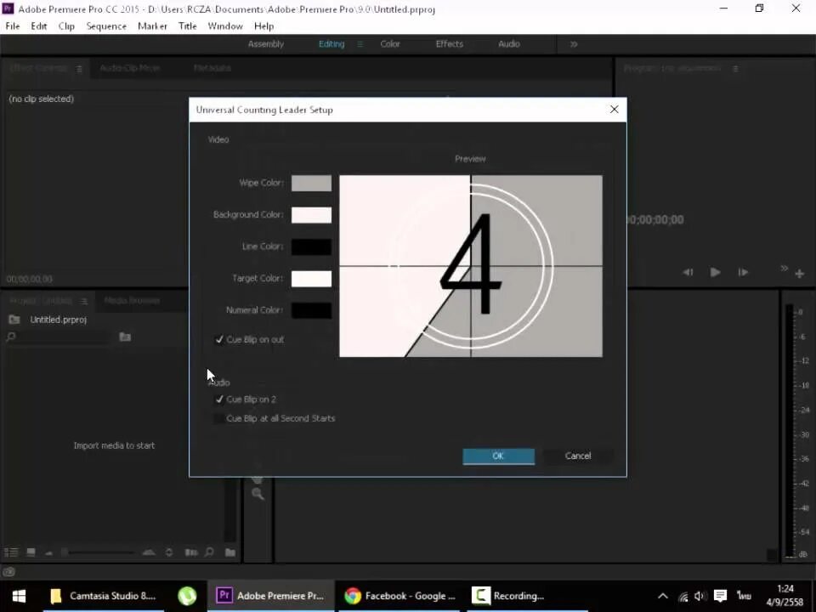
Task: Click the Program monitor Step Forward button
Action: click(743, 272)
